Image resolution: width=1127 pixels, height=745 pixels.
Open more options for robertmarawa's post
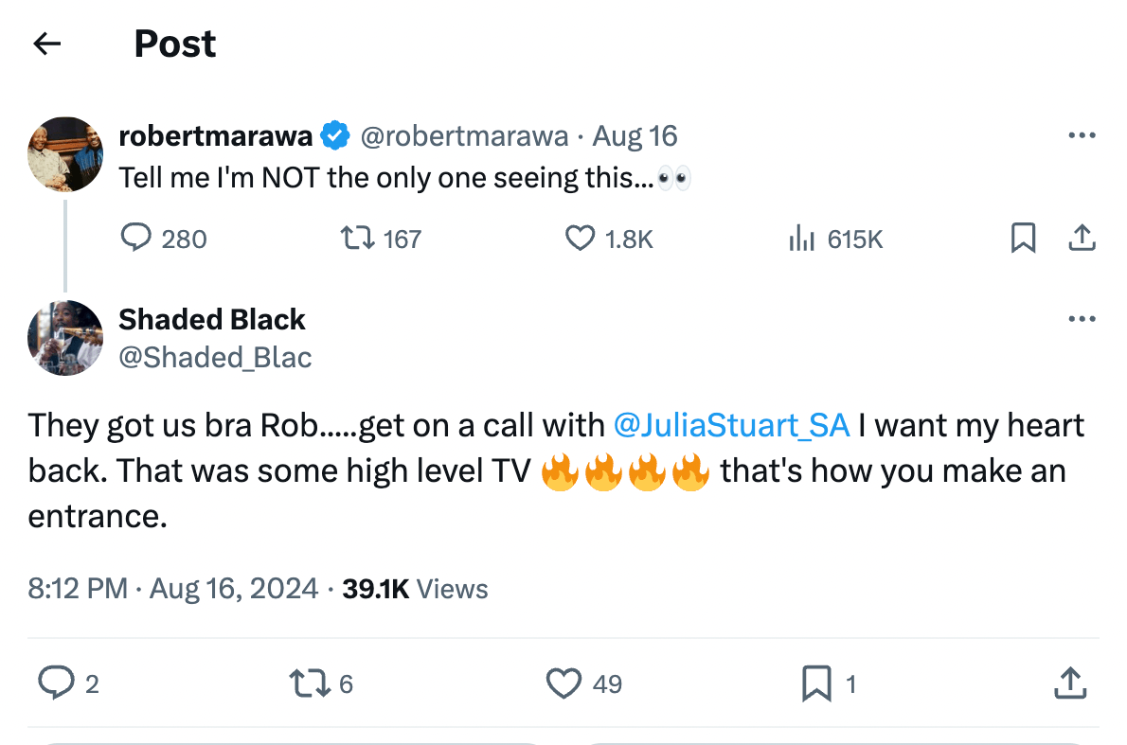pyautogui.click(x=1082, y=136)
